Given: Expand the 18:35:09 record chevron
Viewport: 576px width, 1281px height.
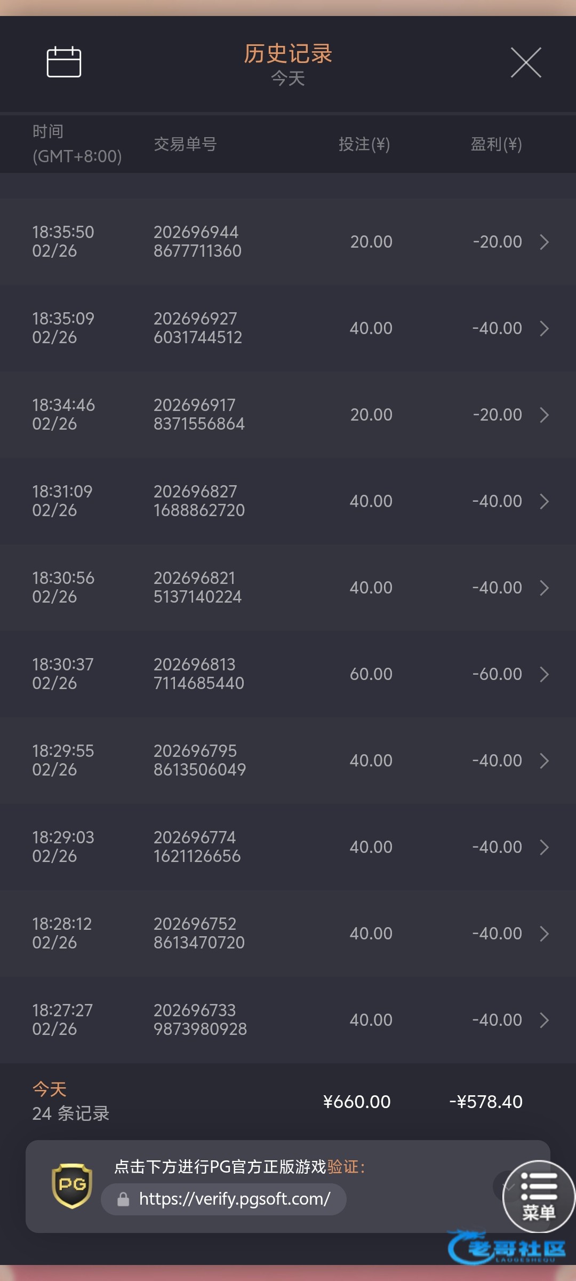Looking at the screenshot, I should (x=544, y=328).
